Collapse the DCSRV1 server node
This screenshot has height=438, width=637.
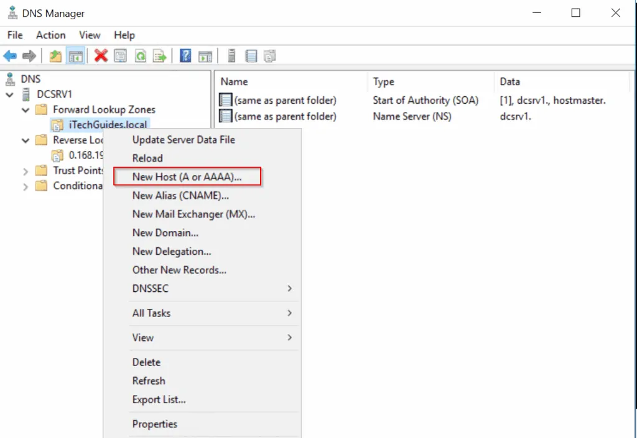[10, 94]
